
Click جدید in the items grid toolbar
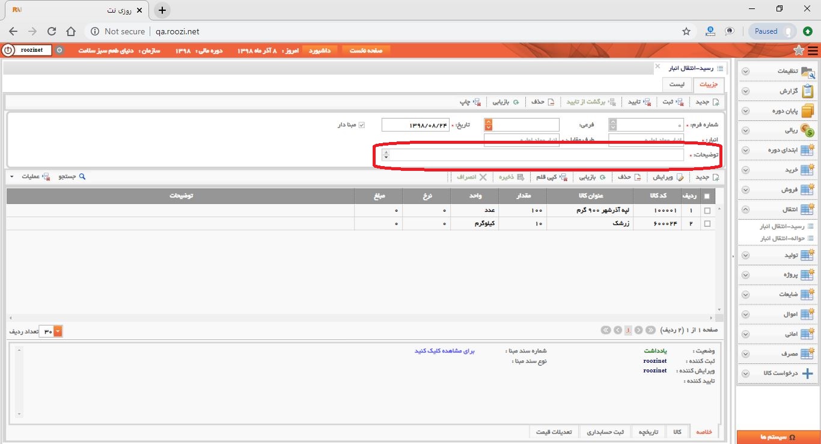click(x=707, y=177)
